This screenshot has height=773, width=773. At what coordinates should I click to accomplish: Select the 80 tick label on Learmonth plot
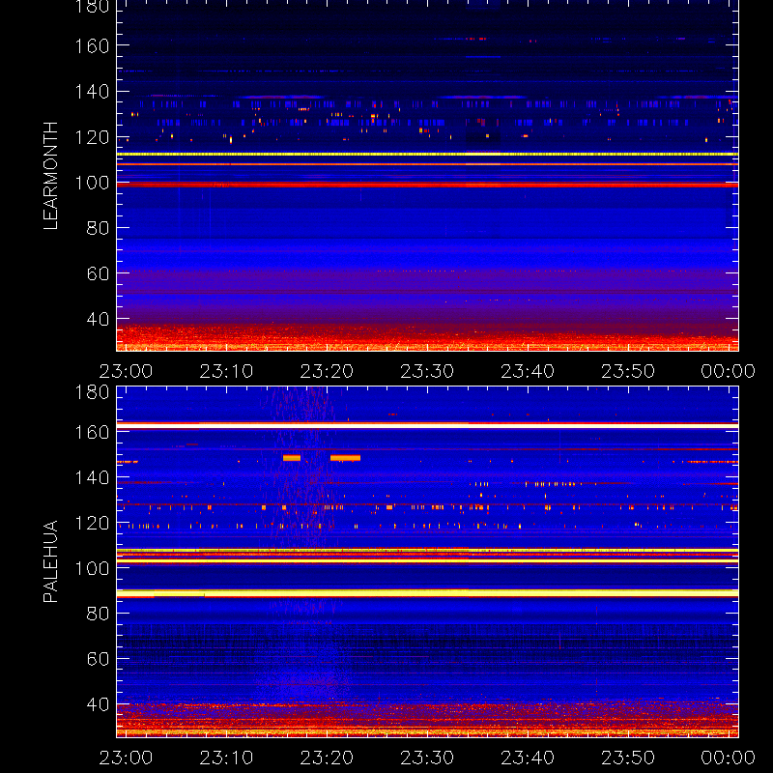pyautogui.click(x=98, y=228)
